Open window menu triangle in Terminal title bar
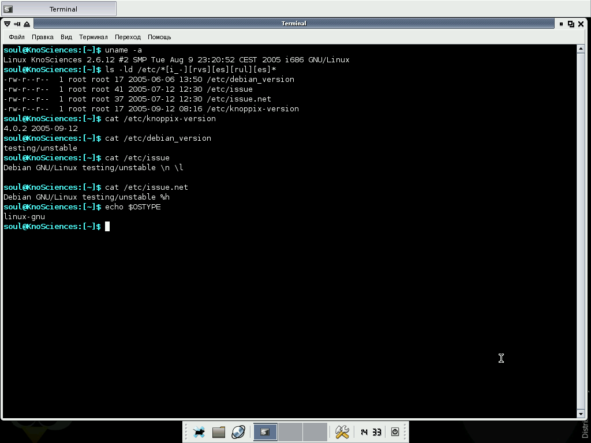 click(7, 24)
